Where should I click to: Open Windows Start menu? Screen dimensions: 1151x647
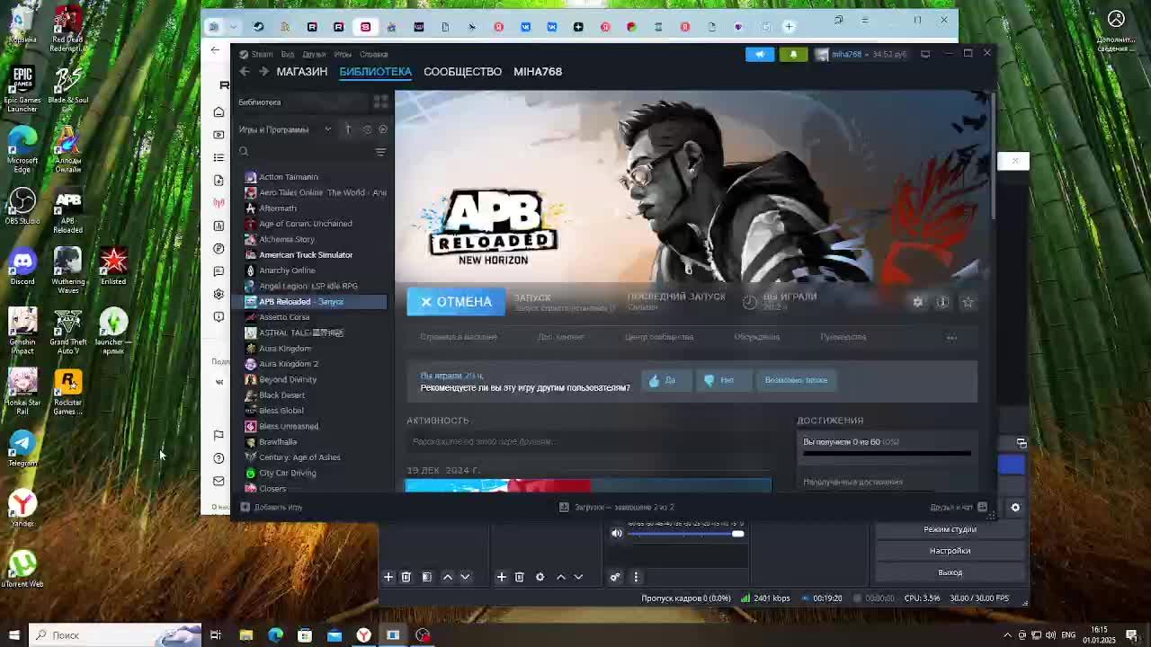tap(13, 635)
